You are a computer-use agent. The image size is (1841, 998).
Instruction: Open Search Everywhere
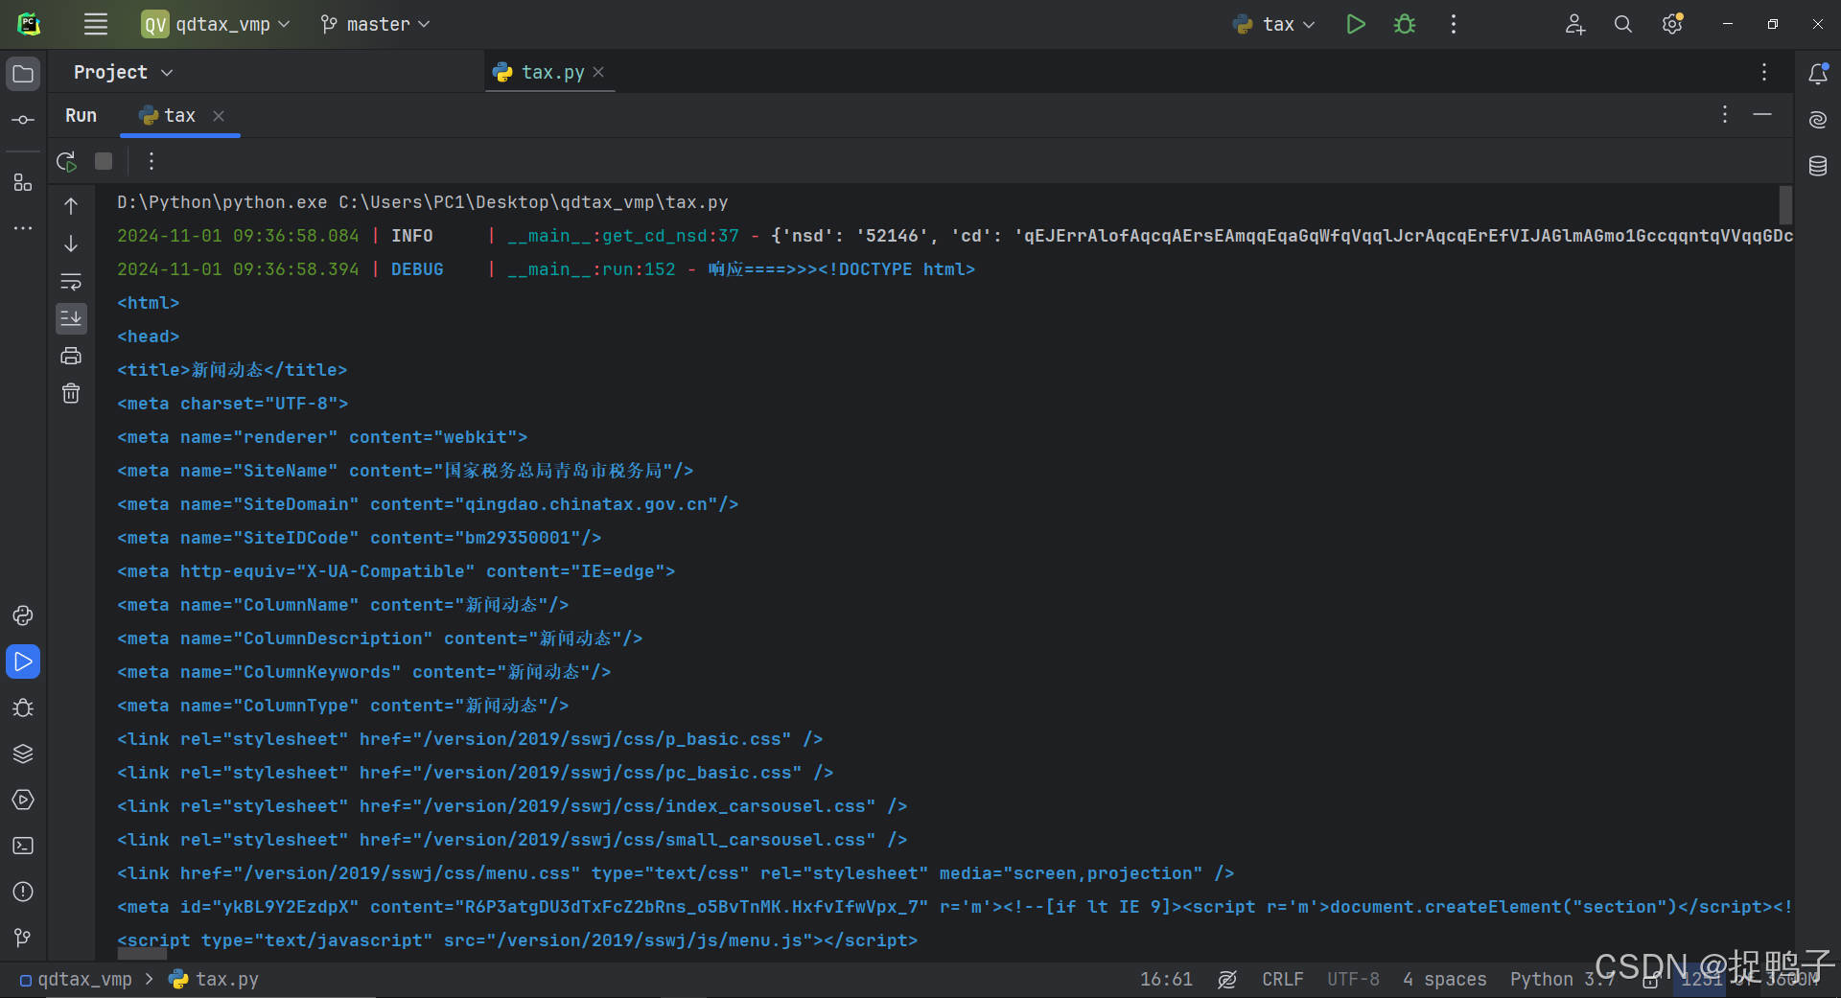point(1622,24)
